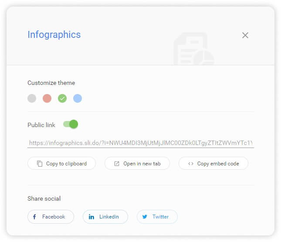Click the Twitter bird icon

[145, 217]
